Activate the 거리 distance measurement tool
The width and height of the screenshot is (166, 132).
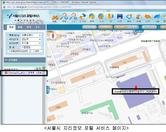point(101,18)
